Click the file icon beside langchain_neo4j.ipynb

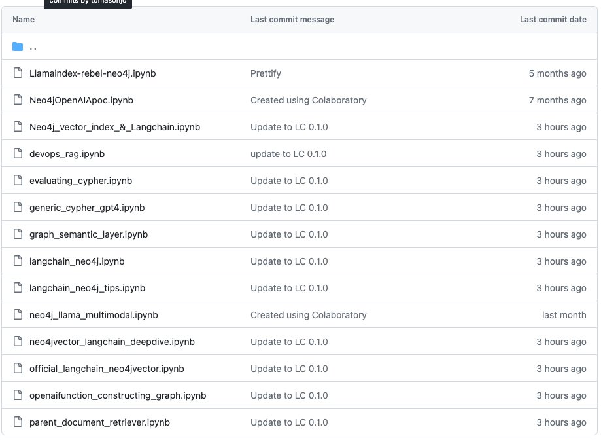pyautogui.click(x=18, y=261)
